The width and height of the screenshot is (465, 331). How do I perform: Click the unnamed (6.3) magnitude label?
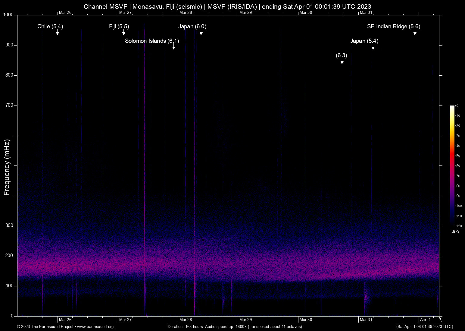pyautogui.click(x=342, y=55)
